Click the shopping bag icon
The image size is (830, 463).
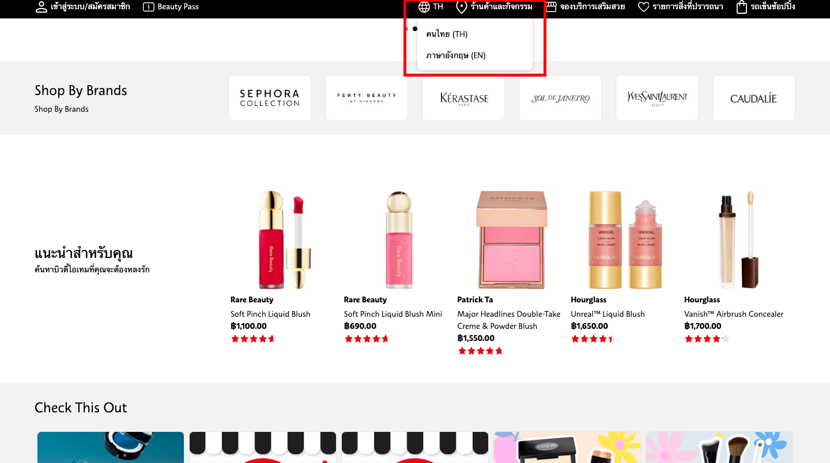[x=742, y=7]
